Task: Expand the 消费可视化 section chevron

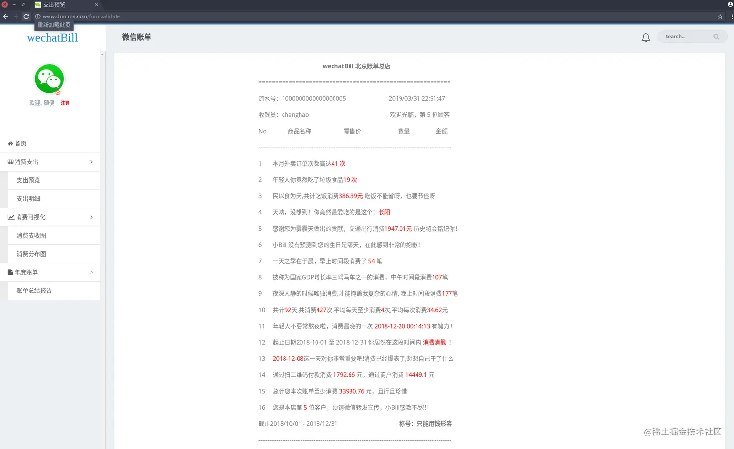Action: pyautogui.click(x=91, y=217)
